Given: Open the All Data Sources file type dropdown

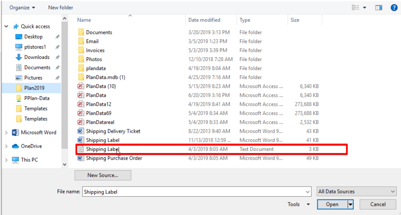Looking at the screenshot, I should tap(357, 192).
